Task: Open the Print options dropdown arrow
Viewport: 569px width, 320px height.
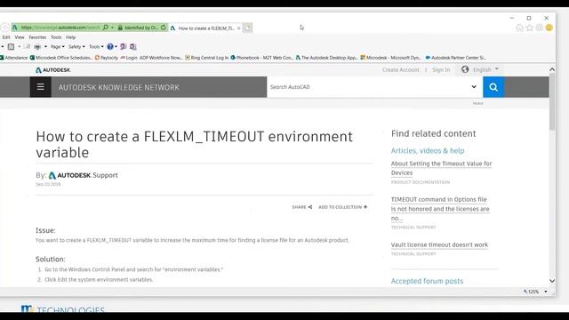Action: [45, 47]
